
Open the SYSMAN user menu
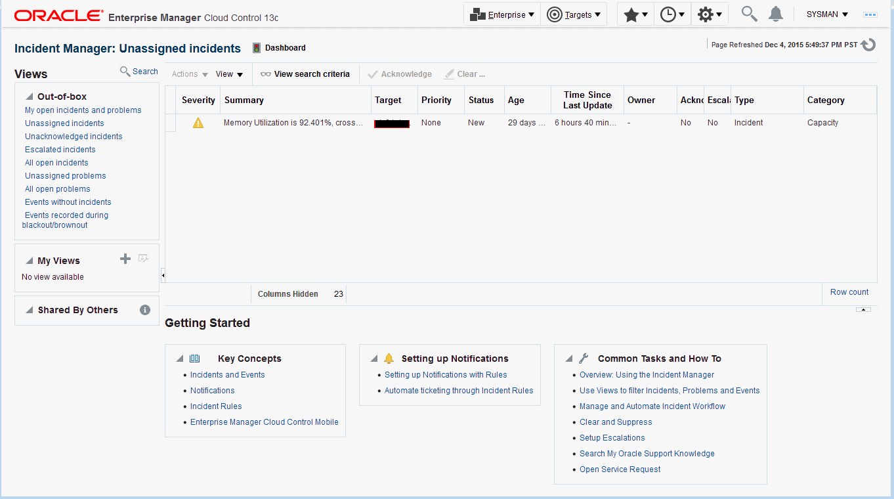(827, 14)
